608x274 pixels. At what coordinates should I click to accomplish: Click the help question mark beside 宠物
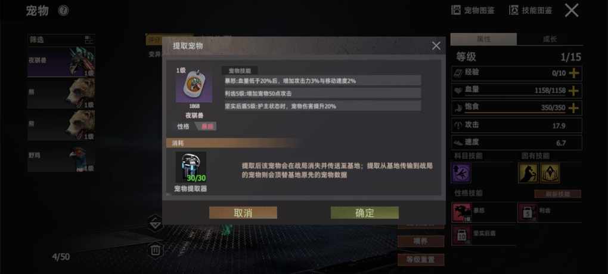pyautogui.click(x=63, y=11)
